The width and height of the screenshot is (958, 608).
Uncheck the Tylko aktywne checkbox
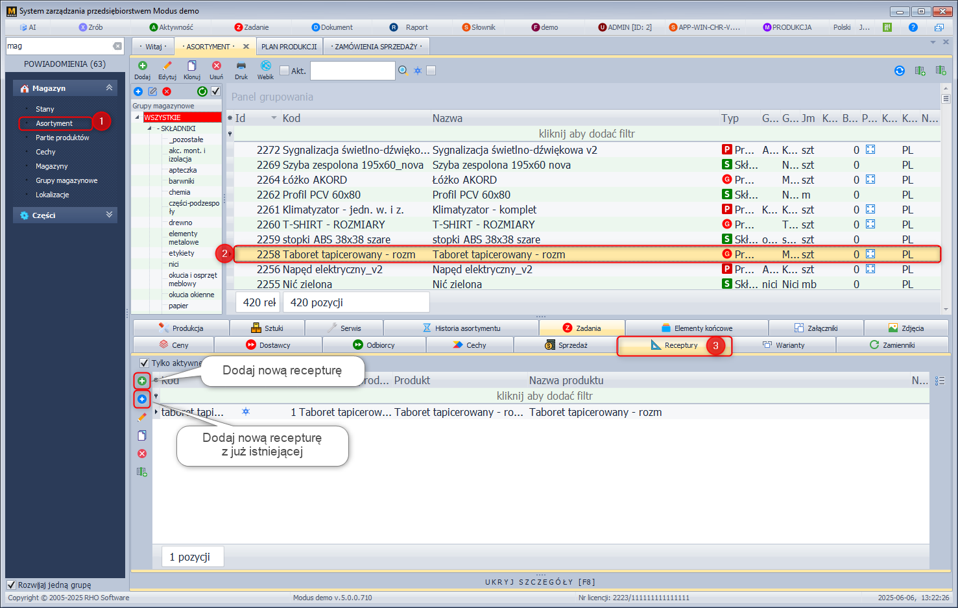[144, 363]
